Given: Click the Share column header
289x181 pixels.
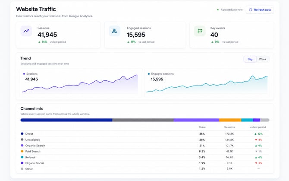Looking at the screenshot, I should (x=202, y=127).
